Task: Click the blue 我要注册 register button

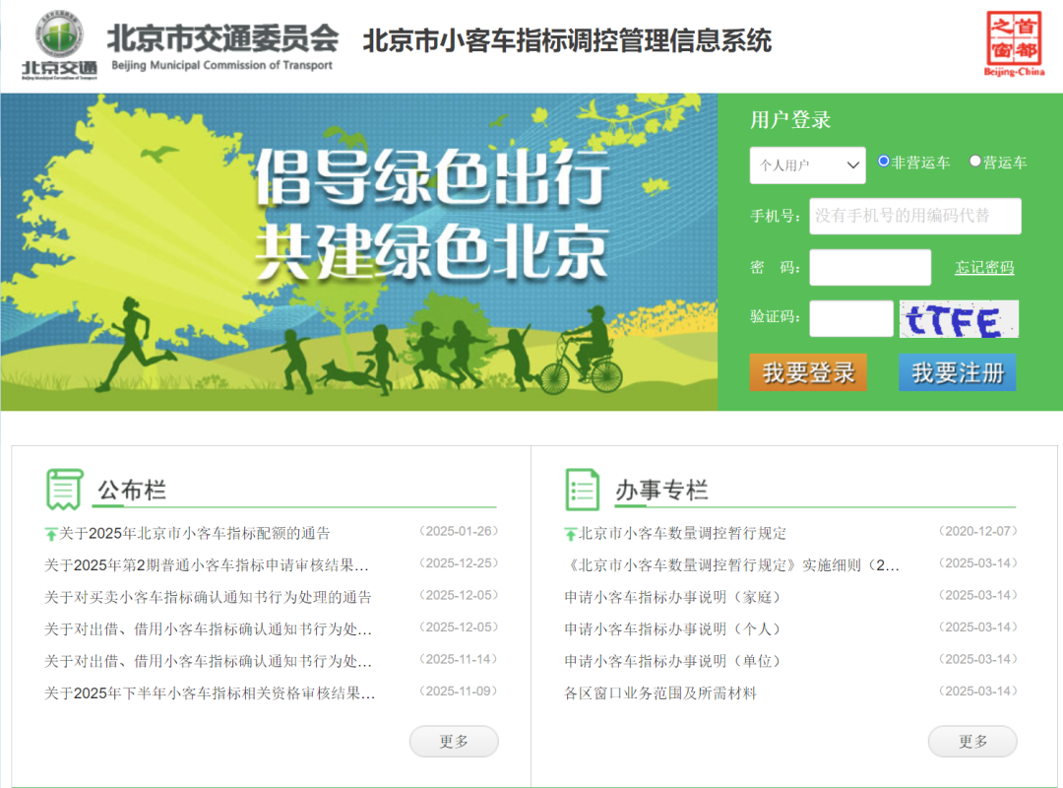Action: [957, 372]
